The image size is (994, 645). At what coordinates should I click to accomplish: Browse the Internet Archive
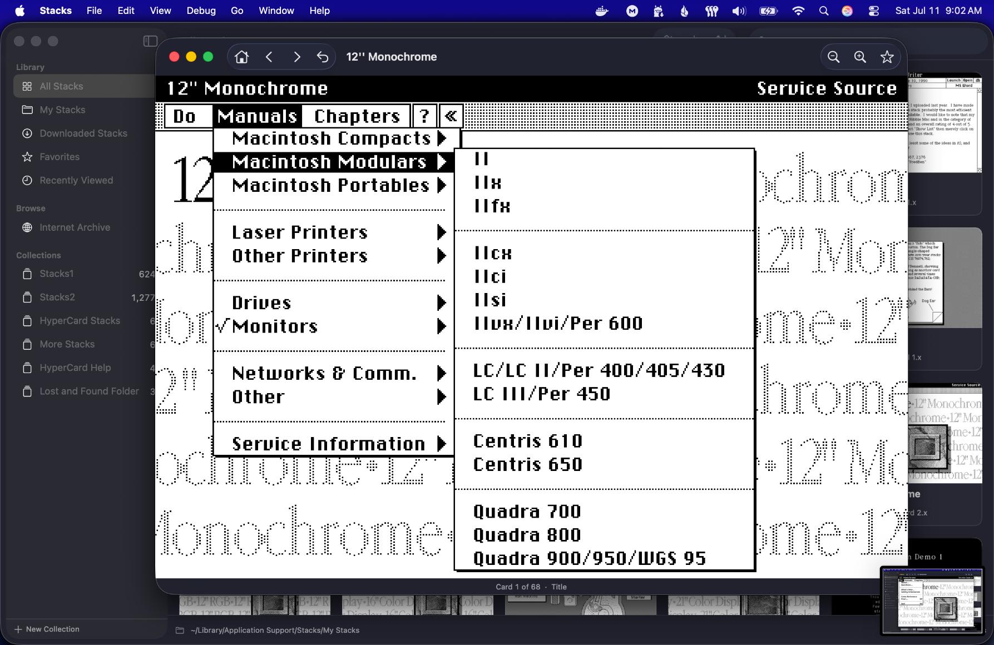tap(84, 227)
